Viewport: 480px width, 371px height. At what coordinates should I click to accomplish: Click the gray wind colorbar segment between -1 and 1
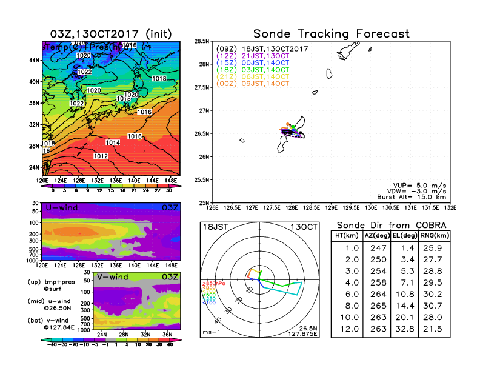tap(111, 339)
